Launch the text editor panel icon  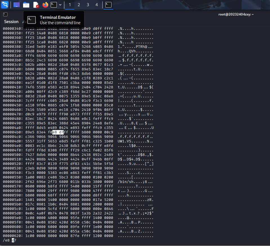coord(36,5)
